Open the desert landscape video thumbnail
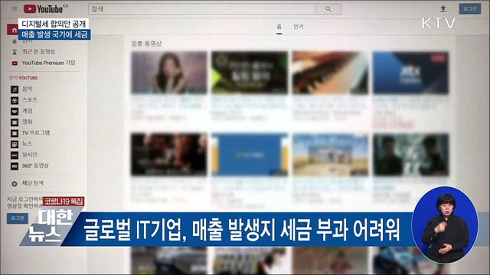490x275 pixels. [x=330, y=154]
